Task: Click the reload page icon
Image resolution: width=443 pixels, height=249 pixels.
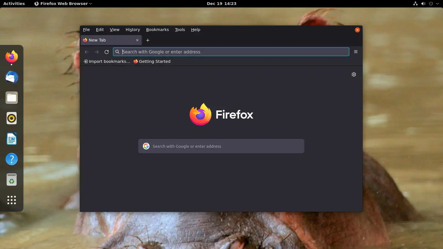Action: [x=107, y=52]
